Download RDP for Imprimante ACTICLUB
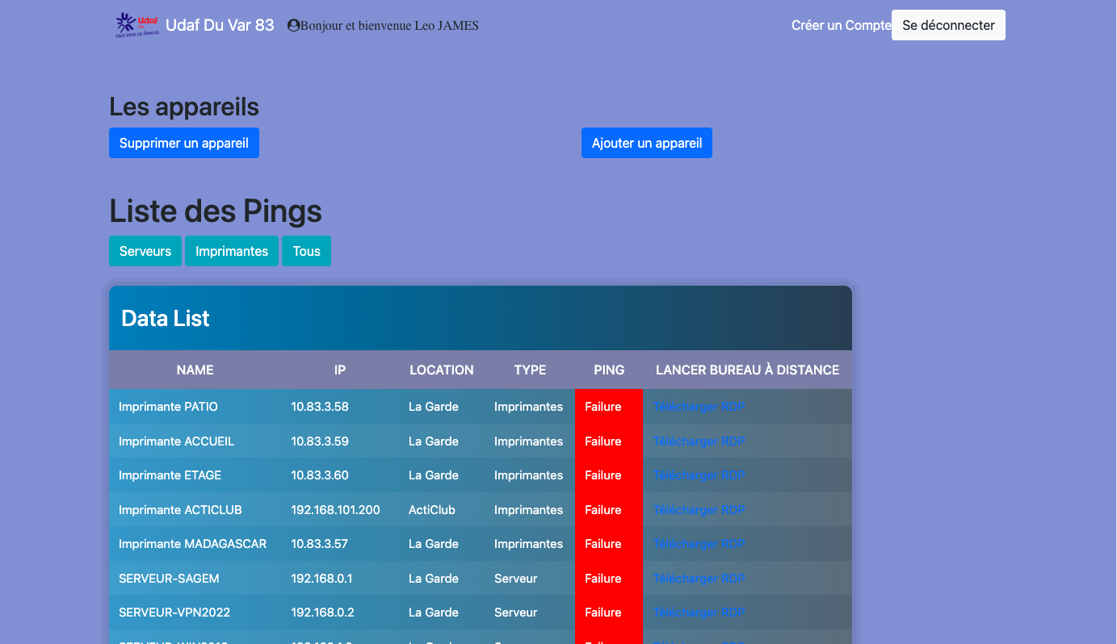The width and height of the screenshot is (1117, 644). [699, 510]
